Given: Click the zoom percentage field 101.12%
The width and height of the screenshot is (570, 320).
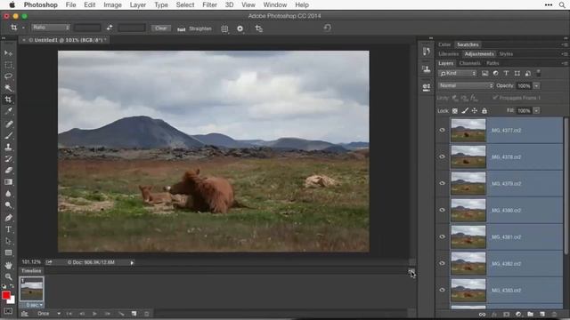Looking at the screenshot, I should click(31, 262).
